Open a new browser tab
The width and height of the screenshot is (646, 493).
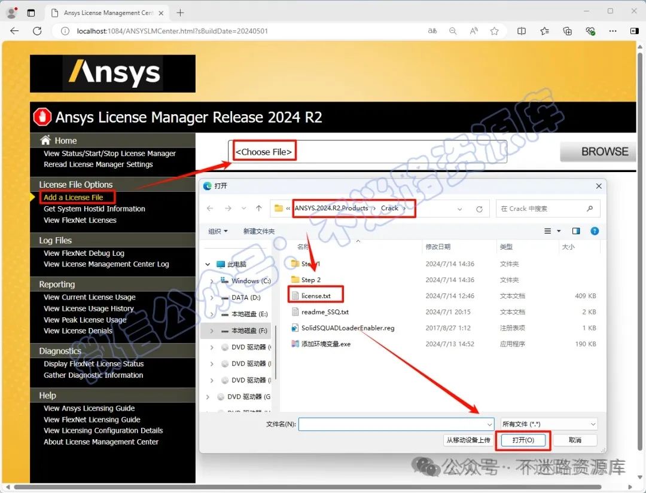(x=180, y=13)
